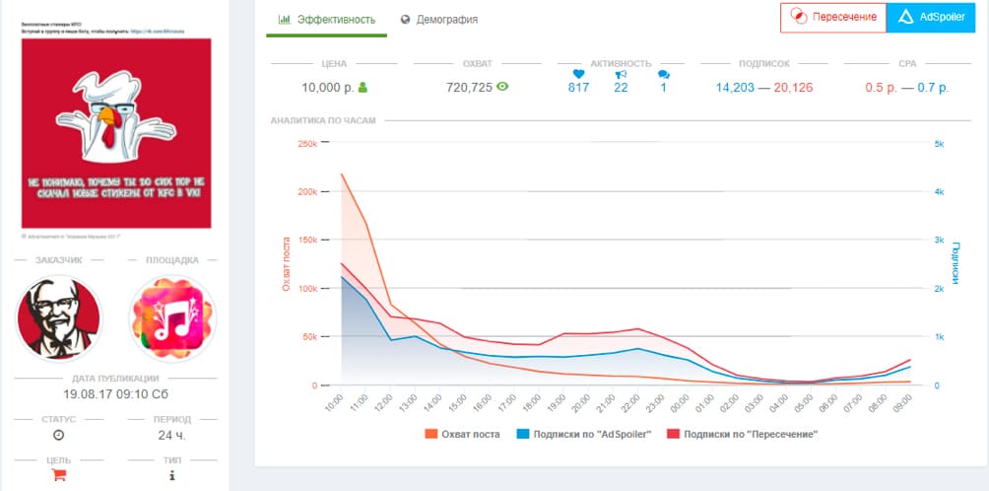
Task: Click the info type icon
Action: [x=173, y=475]
